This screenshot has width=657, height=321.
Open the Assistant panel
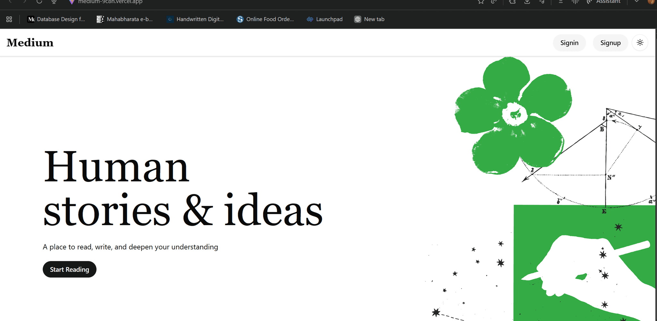(604, 2)
